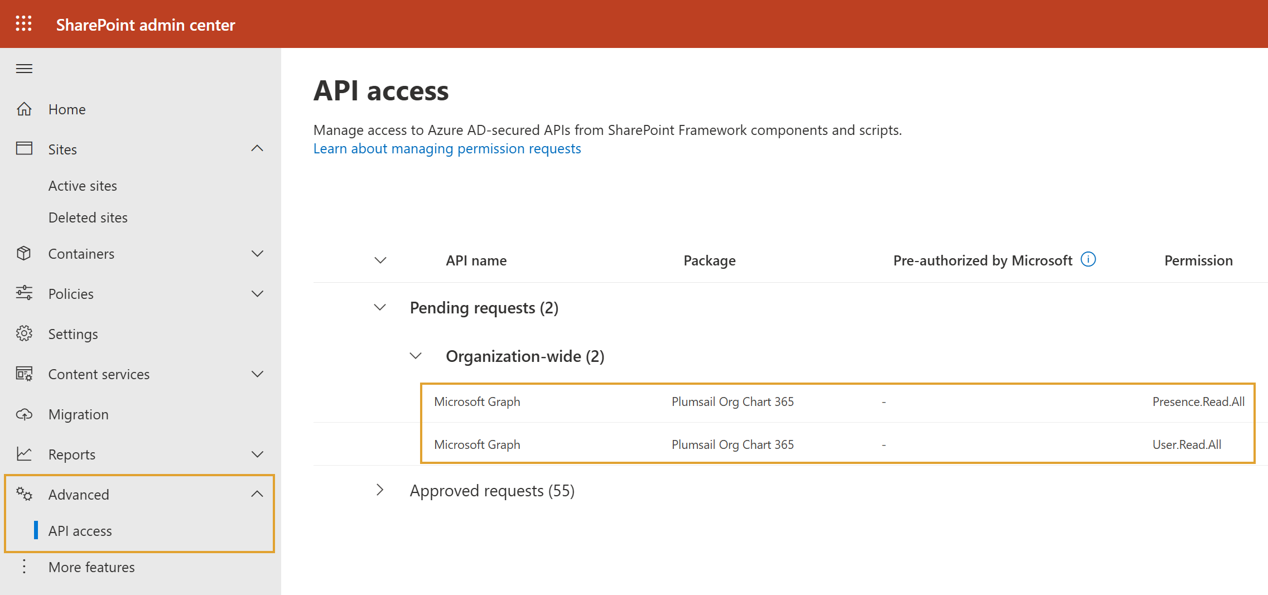The height and width of the screenshot is (595, 1268).
Task: Open the Home menu item
Action: (67, 109)
